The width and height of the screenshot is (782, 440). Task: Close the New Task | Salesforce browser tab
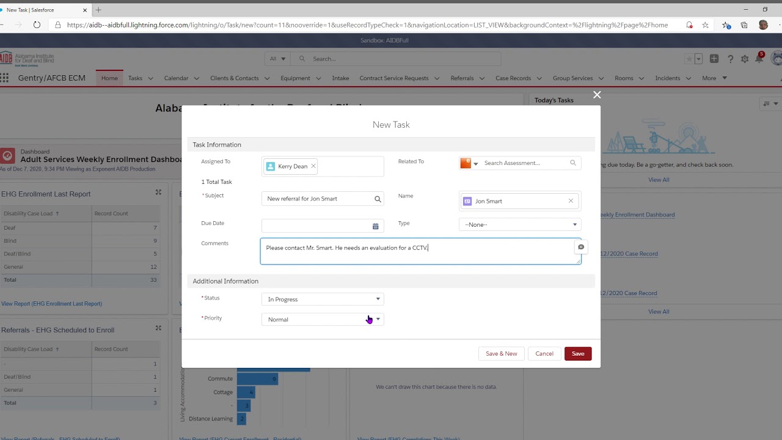coord(85,10)
